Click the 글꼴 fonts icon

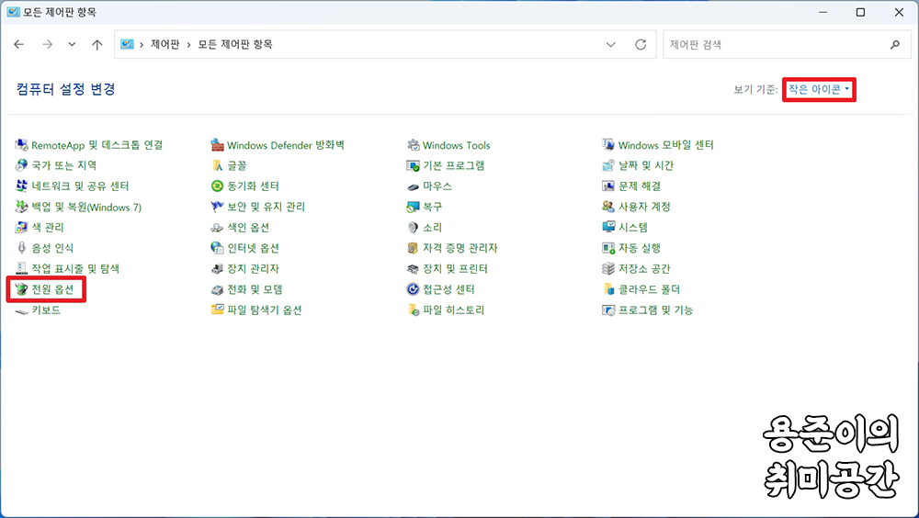tap(218, 165)
